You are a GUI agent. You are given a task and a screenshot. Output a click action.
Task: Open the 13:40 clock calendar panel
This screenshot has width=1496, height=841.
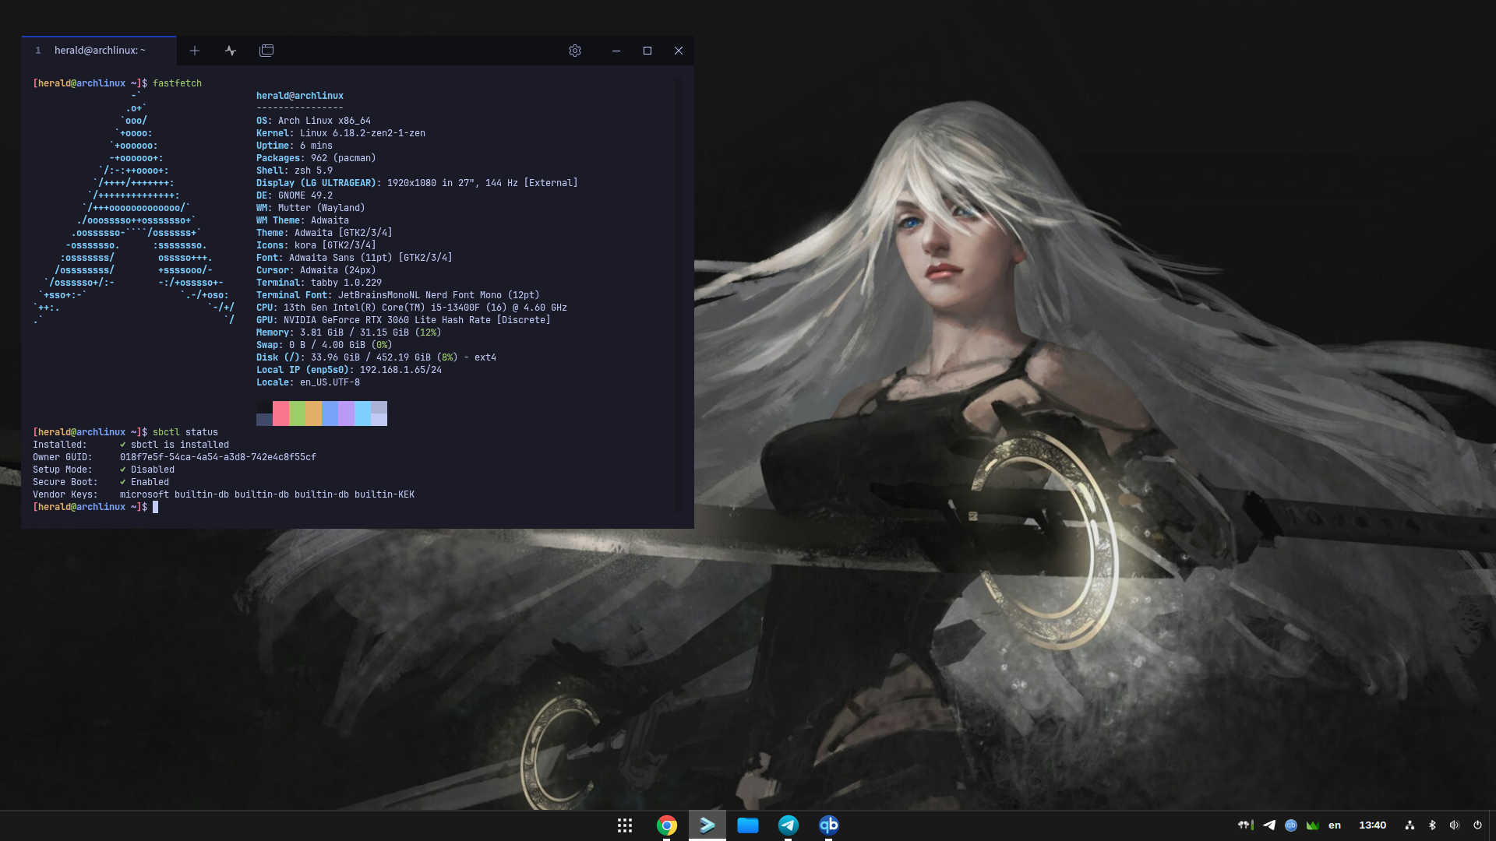[1372, 825]
